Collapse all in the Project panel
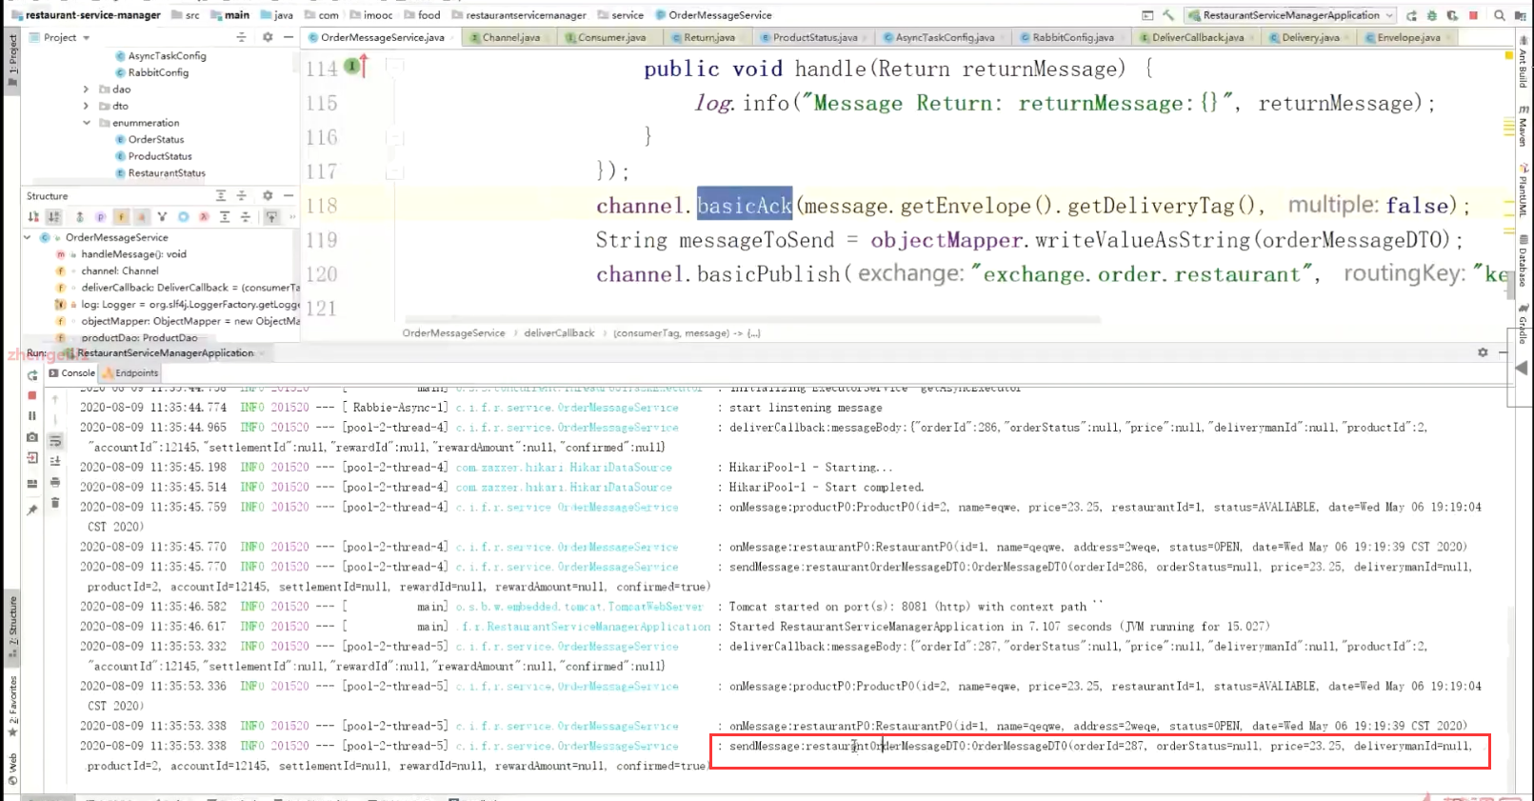This screenshot has width=1534, height=801. 241,37
